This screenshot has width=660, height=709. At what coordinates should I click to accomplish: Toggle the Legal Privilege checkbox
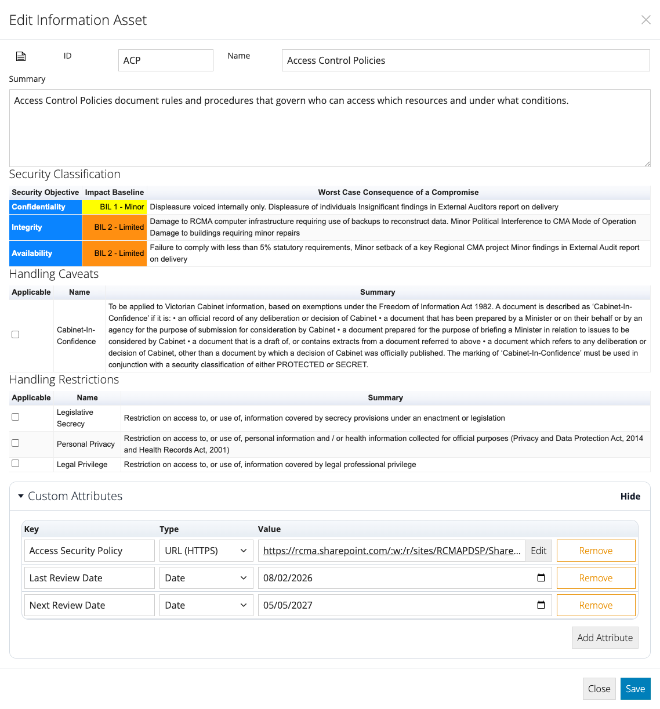click(16, 464)
